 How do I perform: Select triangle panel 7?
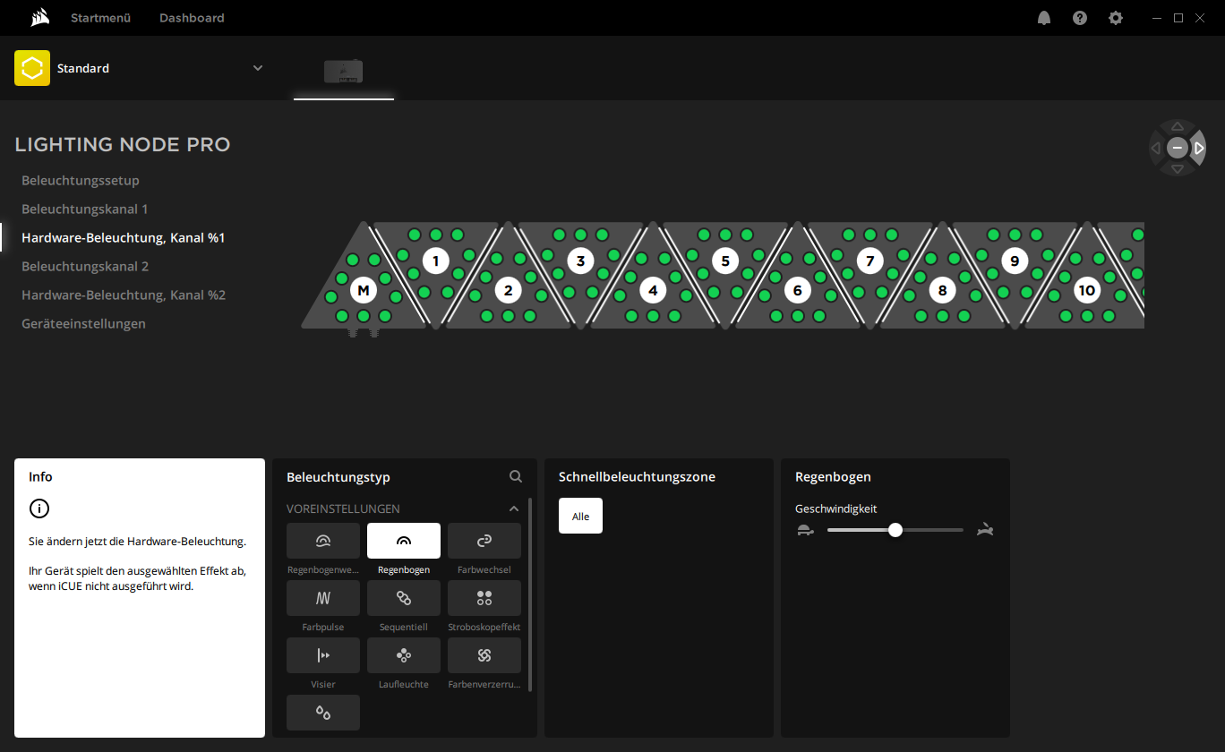pyautogui.click(x=869, y=261)
